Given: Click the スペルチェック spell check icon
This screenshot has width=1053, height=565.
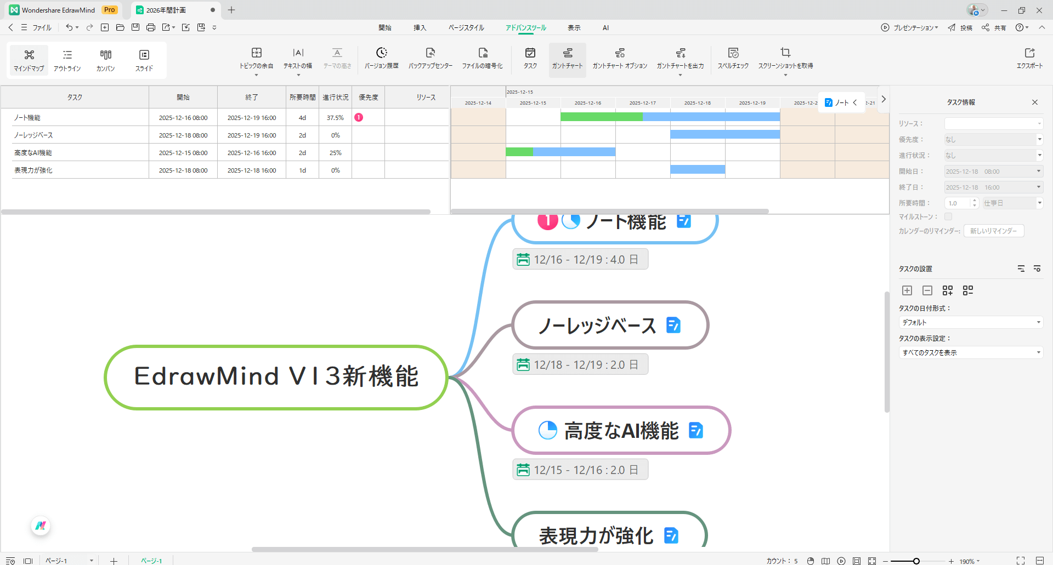Looking at the screenshot, I should click(x=733, y=58).
